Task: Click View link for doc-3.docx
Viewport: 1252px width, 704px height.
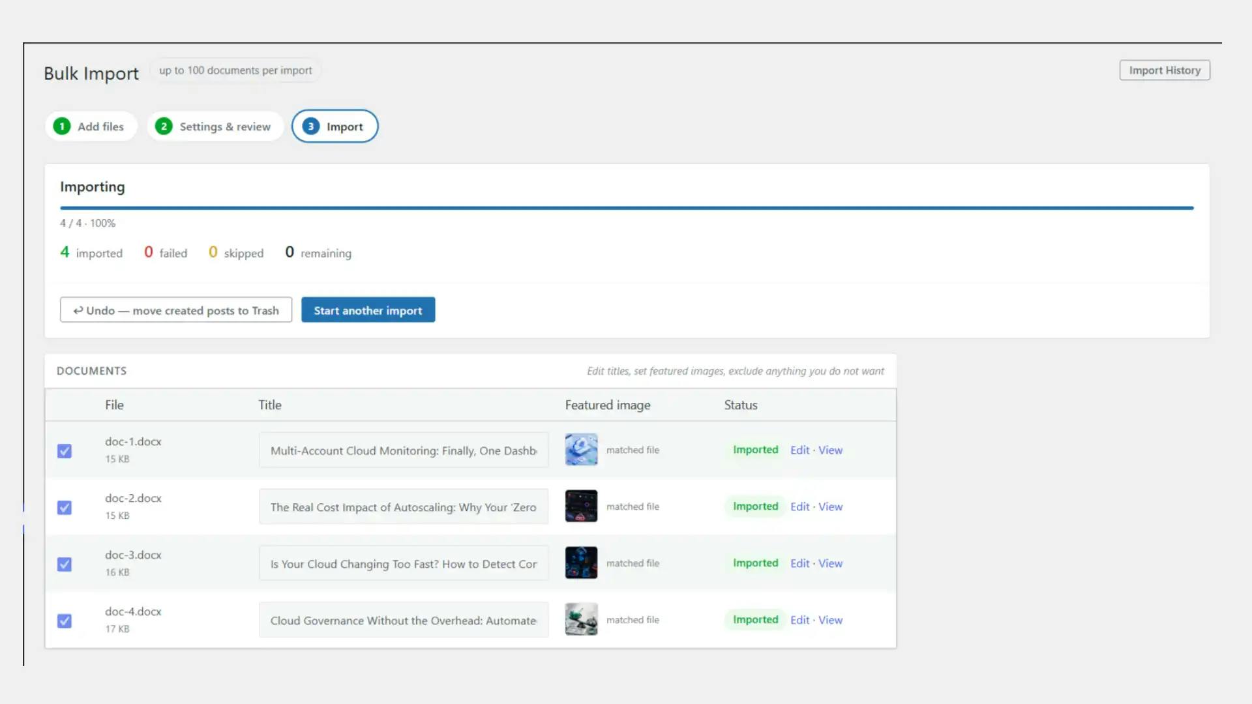Action: pos(830,563)
